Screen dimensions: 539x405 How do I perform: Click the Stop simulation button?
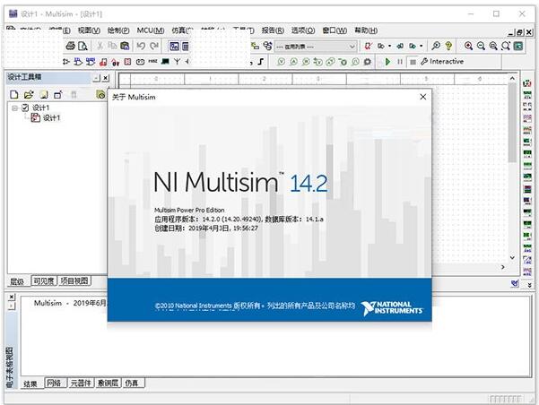tap(413, 62)
